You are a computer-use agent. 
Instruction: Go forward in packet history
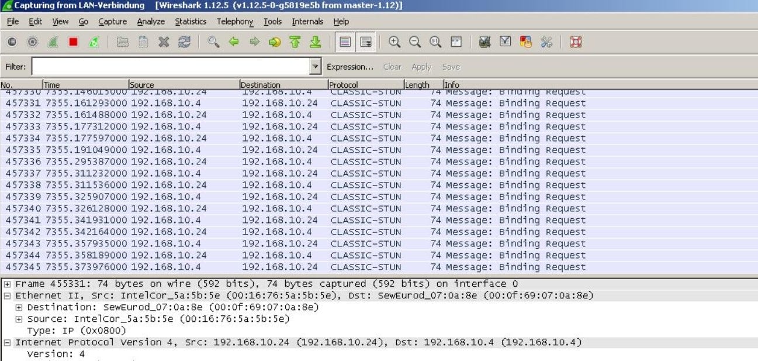pos(254,42)
